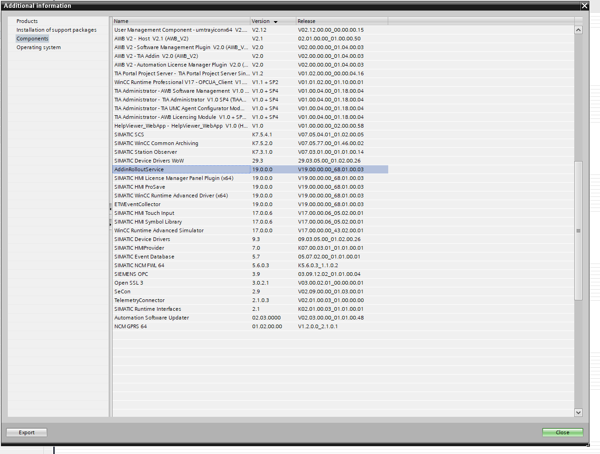The width and height of the screenshot is (600, 454).
Task: Click the Release column header
Action: point(342,21)
